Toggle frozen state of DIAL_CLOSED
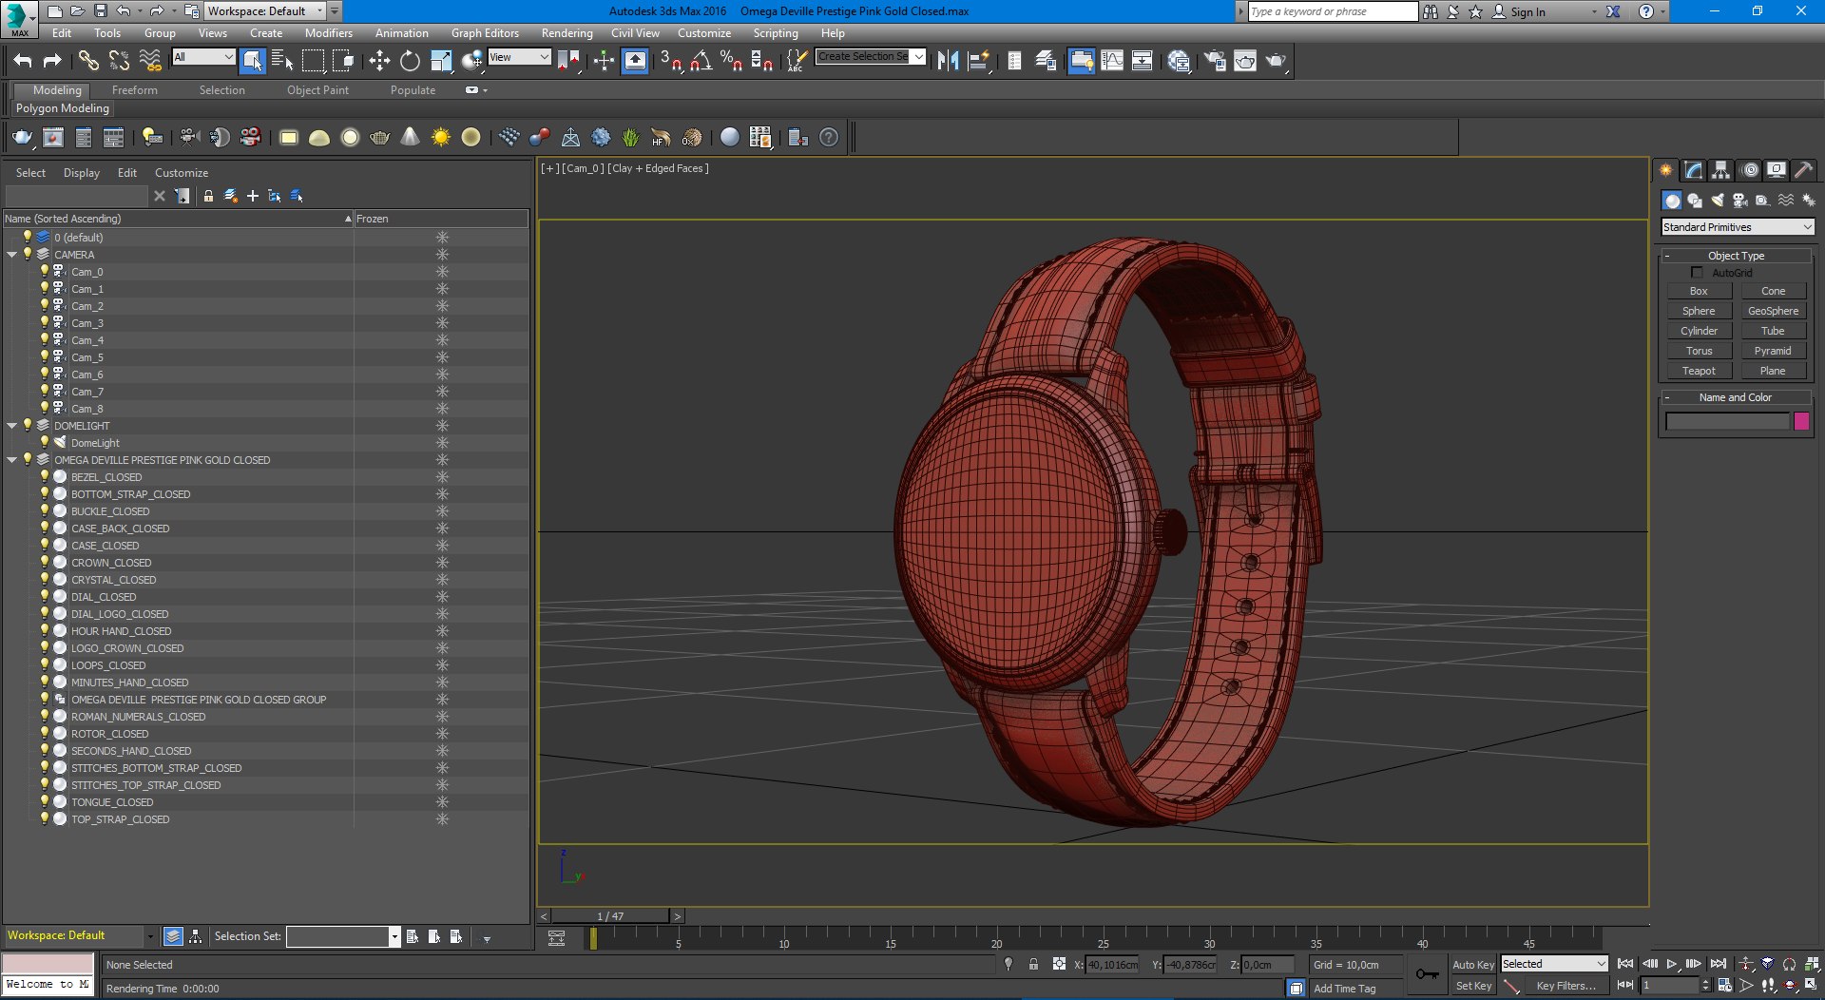The height and width of the screenshot is (1000, 1825). 442,597
